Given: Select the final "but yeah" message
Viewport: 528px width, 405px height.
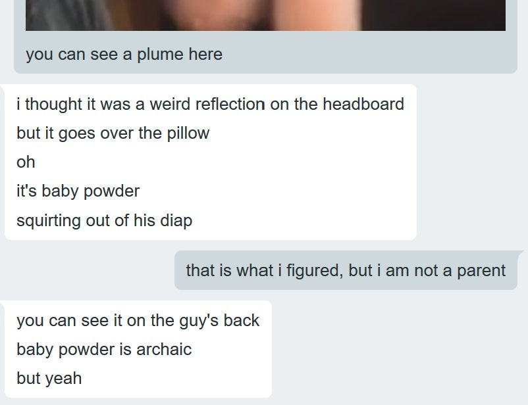Looking at the screenshot, I should tap(49, 379).
